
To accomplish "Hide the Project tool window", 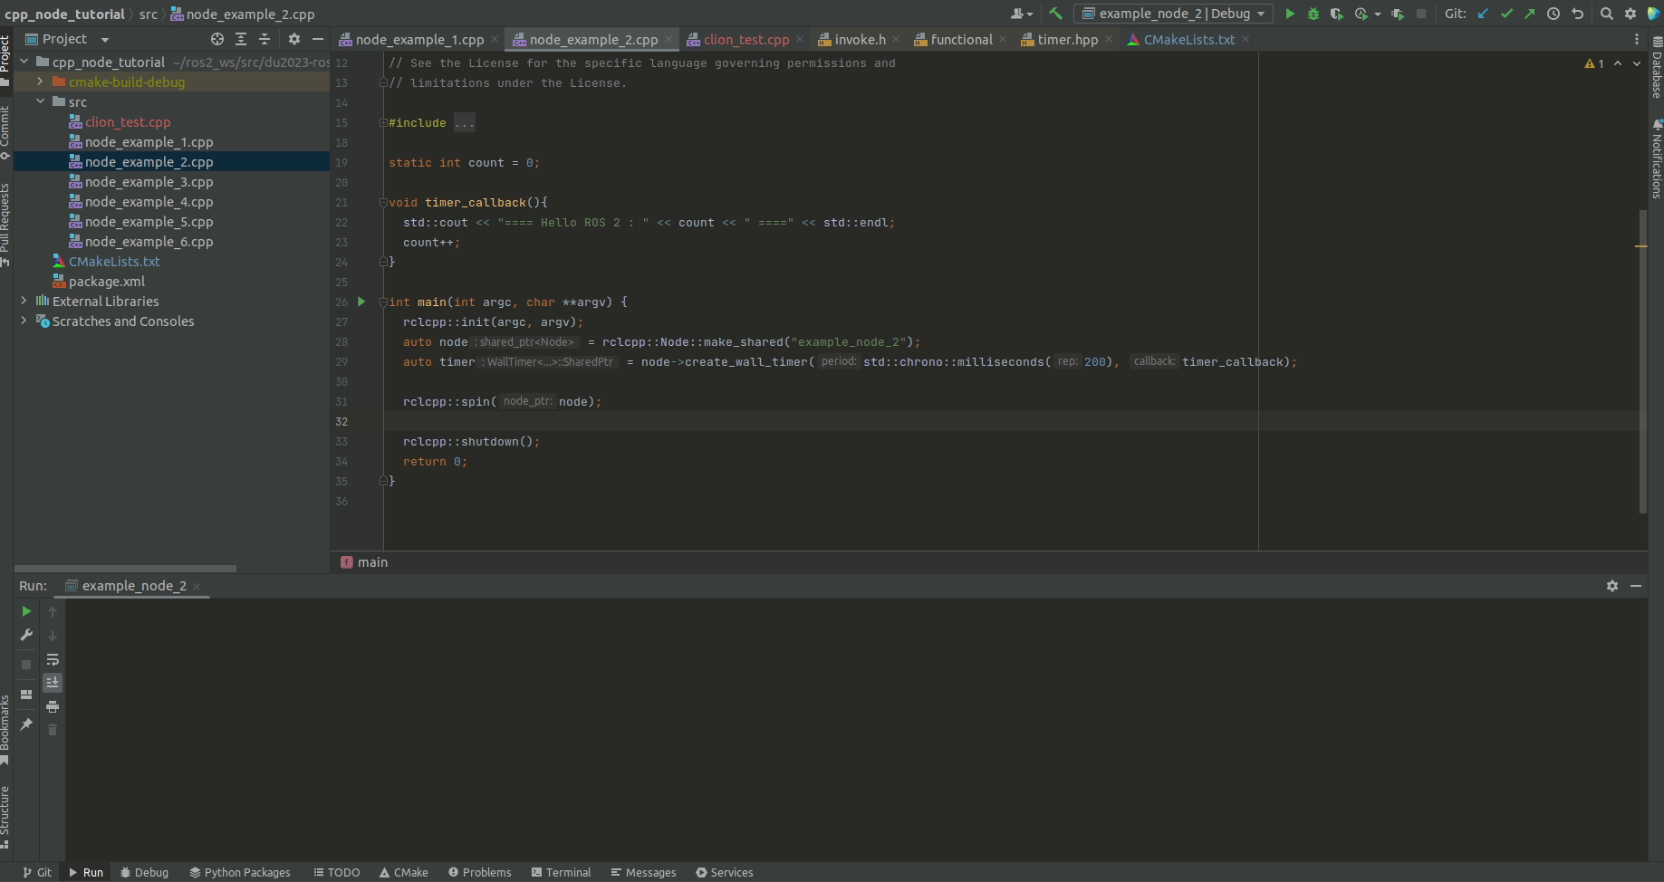I will 317,39.
